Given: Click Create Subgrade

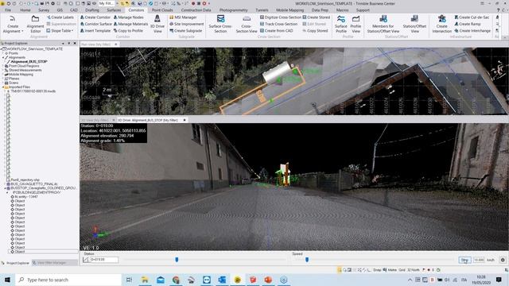Looking at the screenshot, I should [x=185, y=30].
